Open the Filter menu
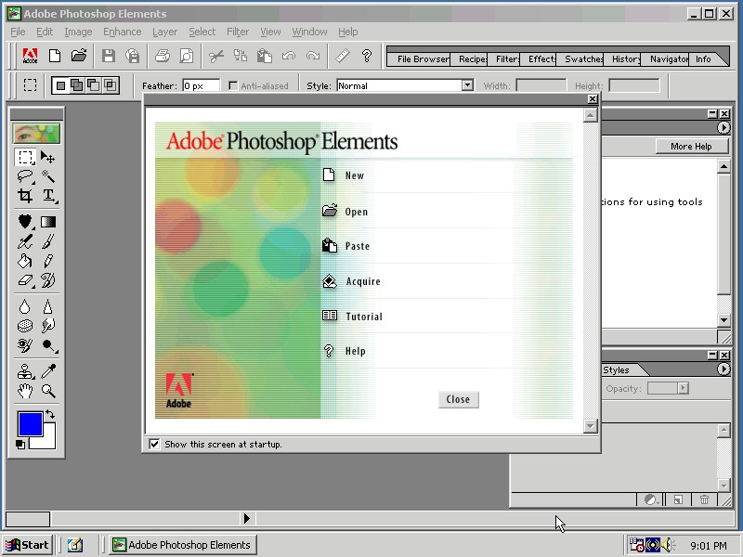This screenshot has width=743, height=557. click(x=238, y=32)
